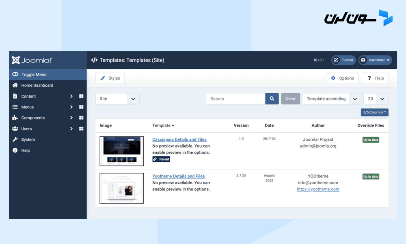Open Help in the sidebar
The height and width of the screenshot is (244, 406).
point(25,150)
